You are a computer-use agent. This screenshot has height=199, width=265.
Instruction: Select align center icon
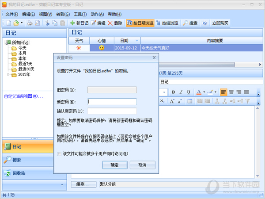tap(231, 92)
